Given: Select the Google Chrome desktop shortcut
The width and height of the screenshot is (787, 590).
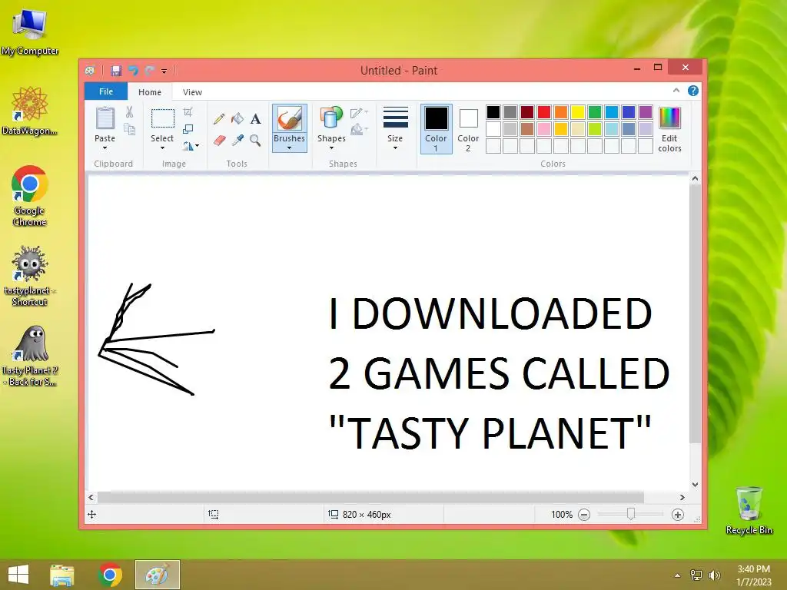Looking at the screenshot, I should pyautogui.click(x=30, y=196).
